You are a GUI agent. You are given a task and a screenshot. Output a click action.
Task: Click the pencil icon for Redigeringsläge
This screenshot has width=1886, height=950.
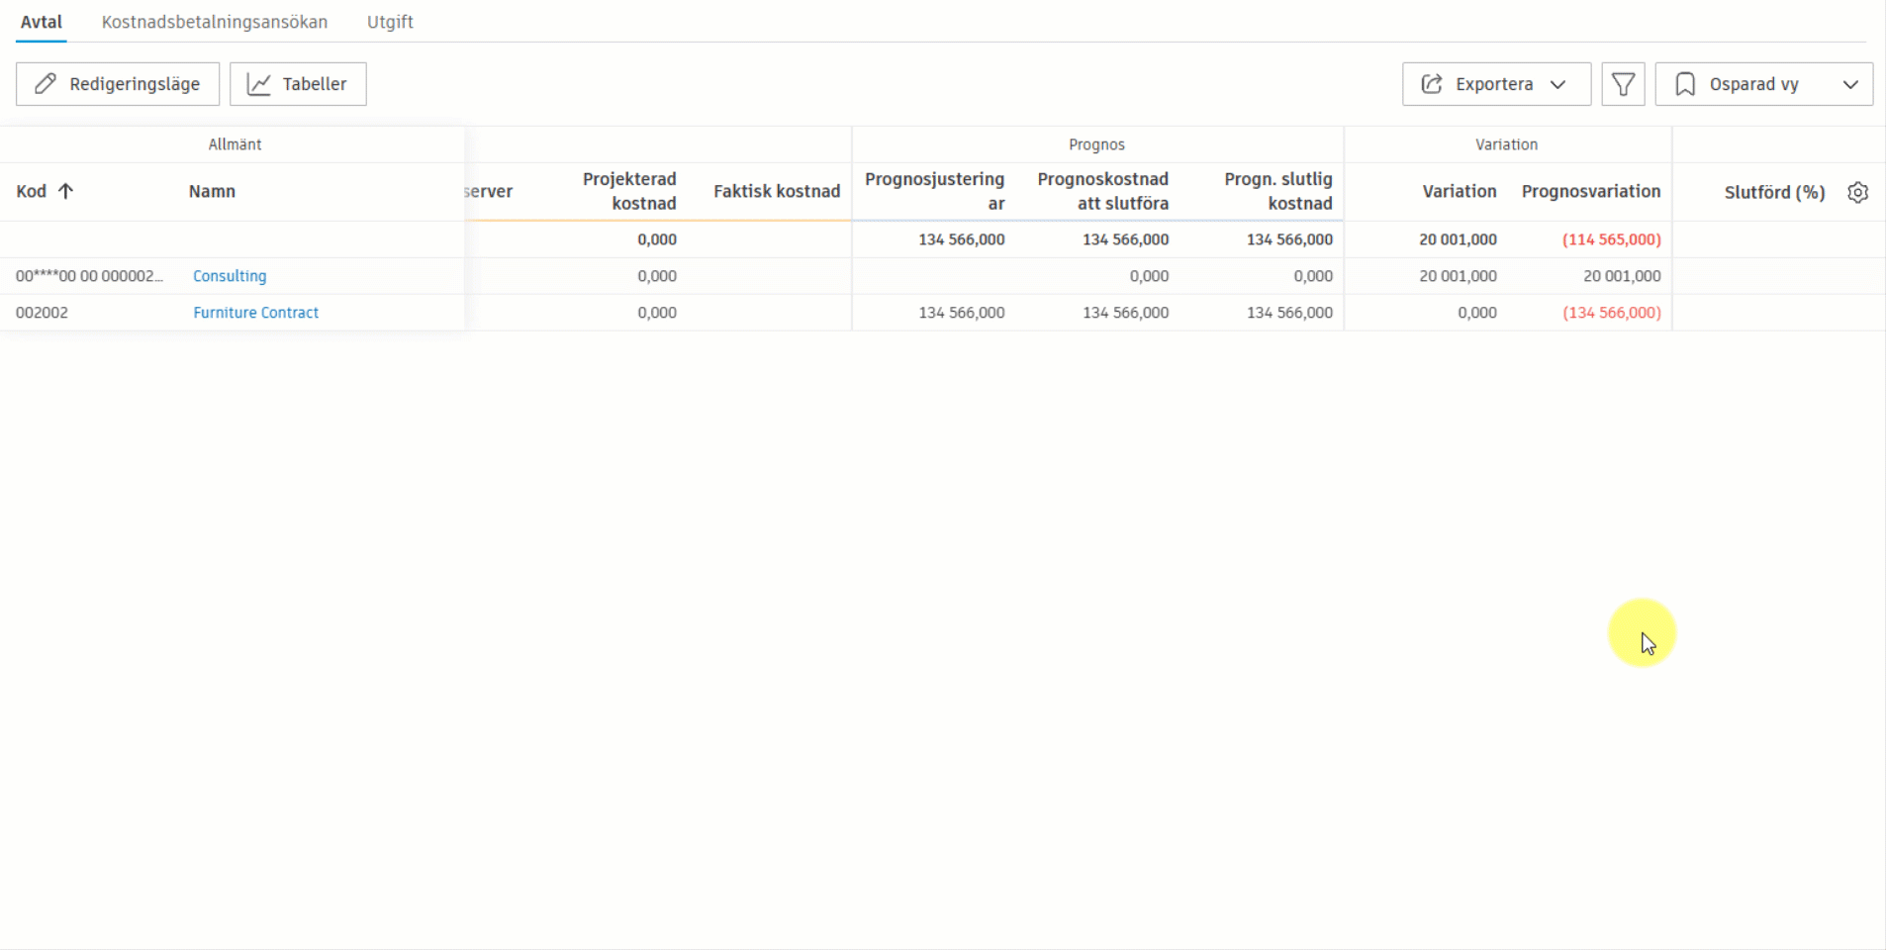46,84
